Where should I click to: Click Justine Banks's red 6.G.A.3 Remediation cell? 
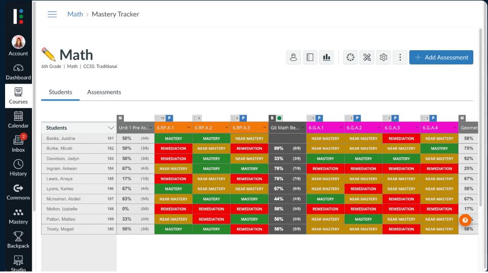pos(402,139)
